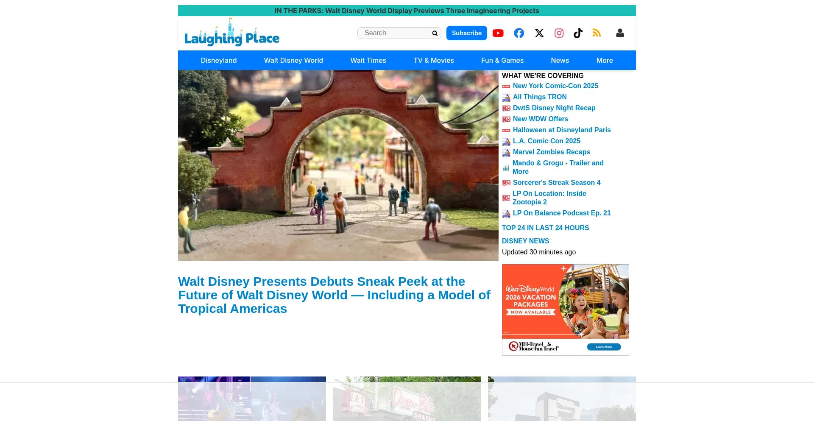Open the user account profile icon

(x=620, y=33)
